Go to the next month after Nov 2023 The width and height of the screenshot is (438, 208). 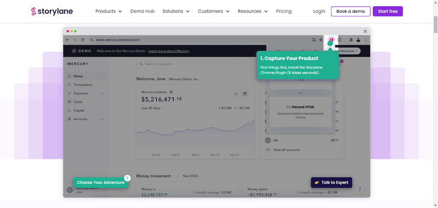tap(203, 176)
